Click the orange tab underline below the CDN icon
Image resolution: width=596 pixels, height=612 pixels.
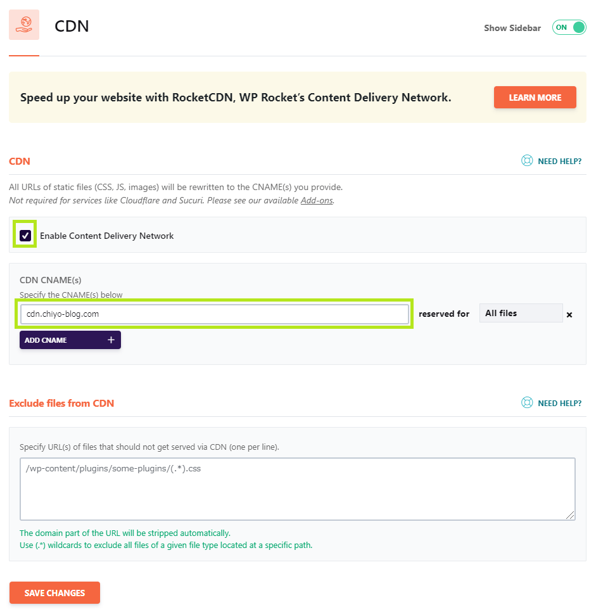pyautogui.click(x=23, y=56)
